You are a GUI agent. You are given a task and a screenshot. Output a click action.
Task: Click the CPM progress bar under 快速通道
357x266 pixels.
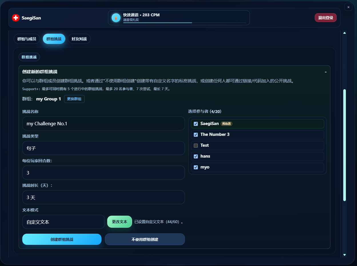[185, 23]
